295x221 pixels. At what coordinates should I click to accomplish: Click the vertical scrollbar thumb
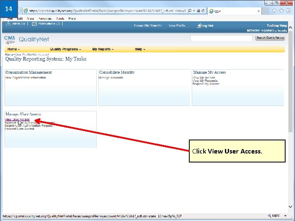290,81
